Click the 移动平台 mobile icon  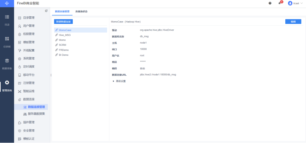coord(19,75)
